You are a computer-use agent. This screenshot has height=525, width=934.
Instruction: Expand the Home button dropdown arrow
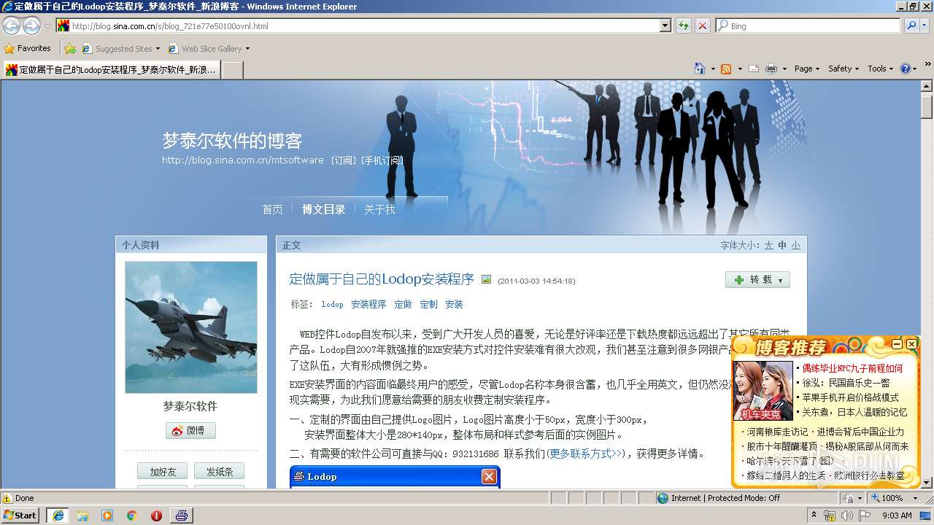click(x=712, y=69)
